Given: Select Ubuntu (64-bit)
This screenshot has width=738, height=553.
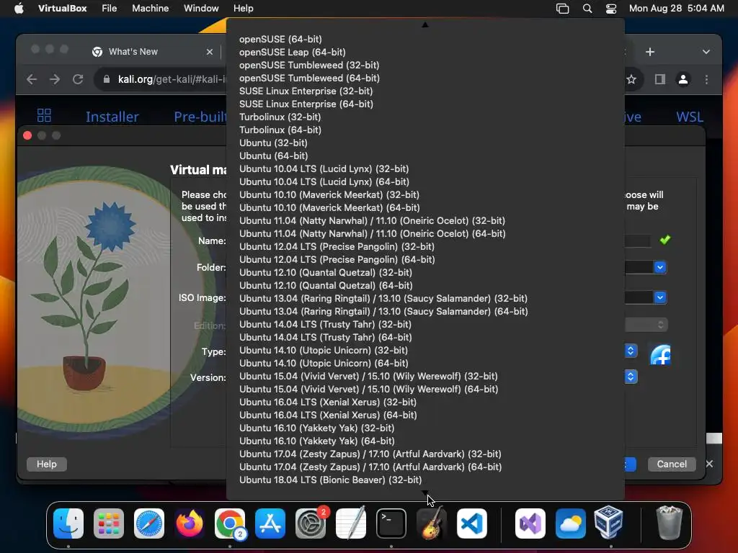Looking at the screenshot, I should [273, 156].
